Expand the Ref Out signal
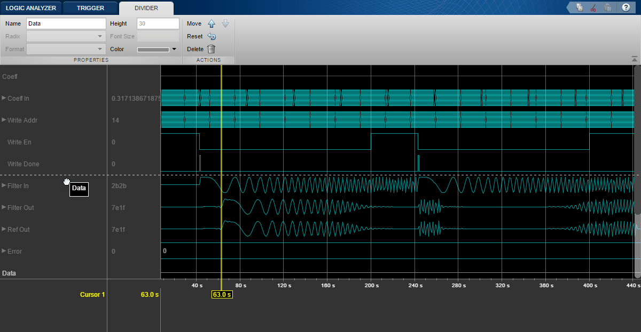This screenshot has width=641, height=332. point(4,230)
